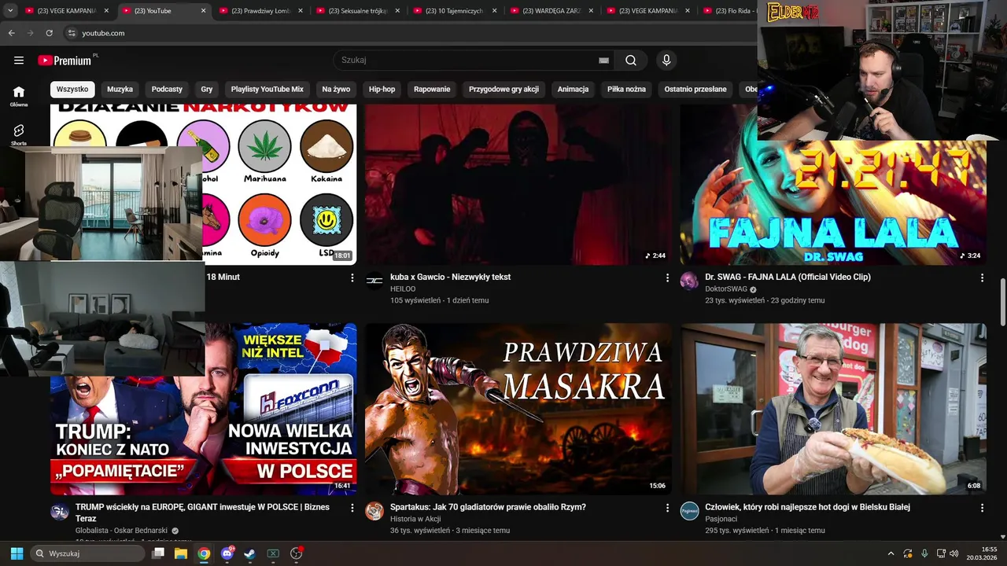Open the YouTube guide hamburger menu
1007x566 pixels.
[x=19, y=61]
